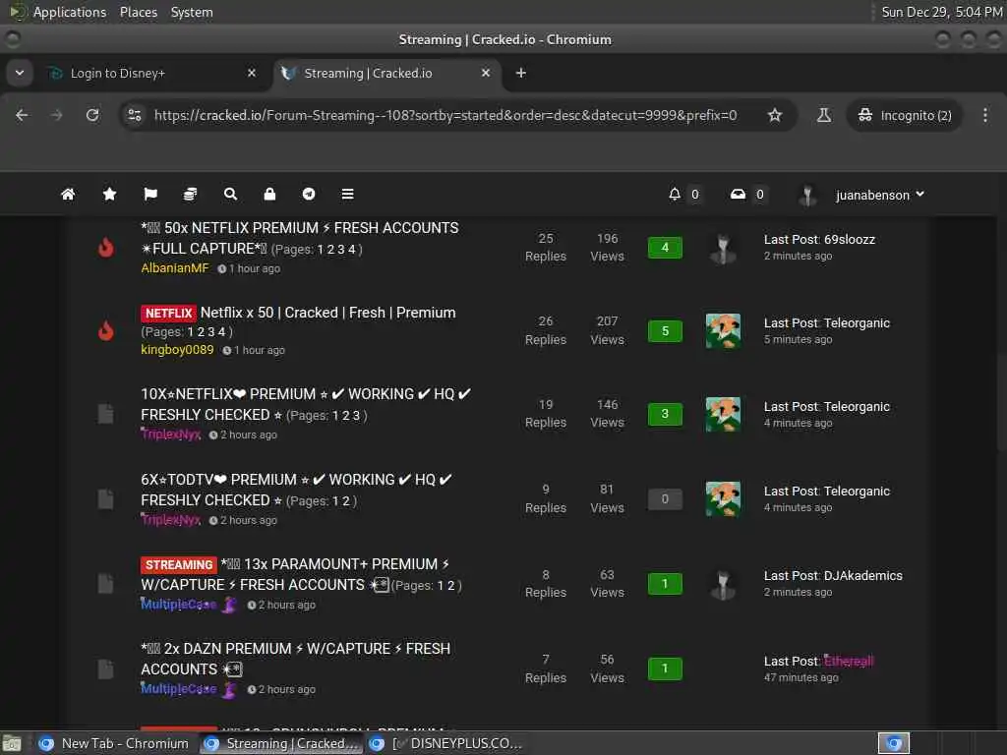Open 10X NETFLIX PREMIUM WORKING HQ thread

tap(306, 404)
